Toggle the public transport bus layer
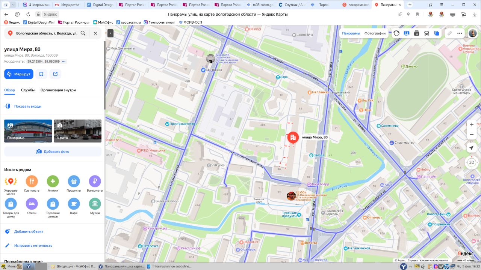This screenshot has width=481, height=270. (x=427, y=33)
